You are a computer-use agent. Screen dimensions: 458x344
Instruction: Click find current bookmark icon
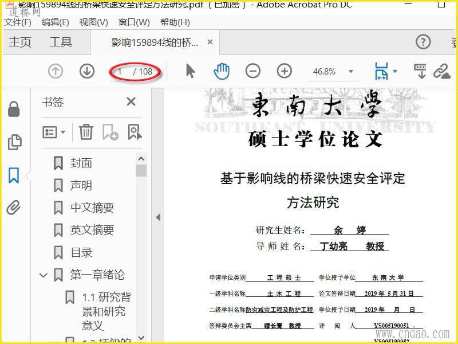click(x=135, y=132)
